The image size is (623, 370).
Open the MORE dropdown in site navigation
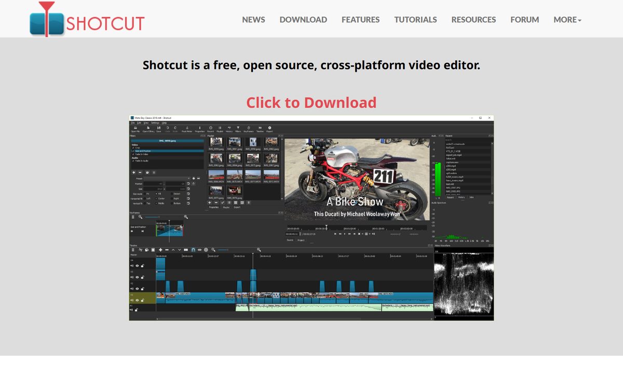coord(567,20)
